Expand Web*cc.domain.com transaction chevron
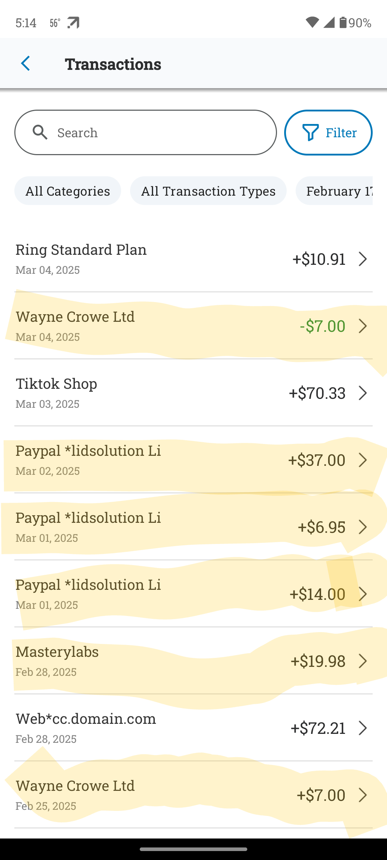 coord(363,728)
